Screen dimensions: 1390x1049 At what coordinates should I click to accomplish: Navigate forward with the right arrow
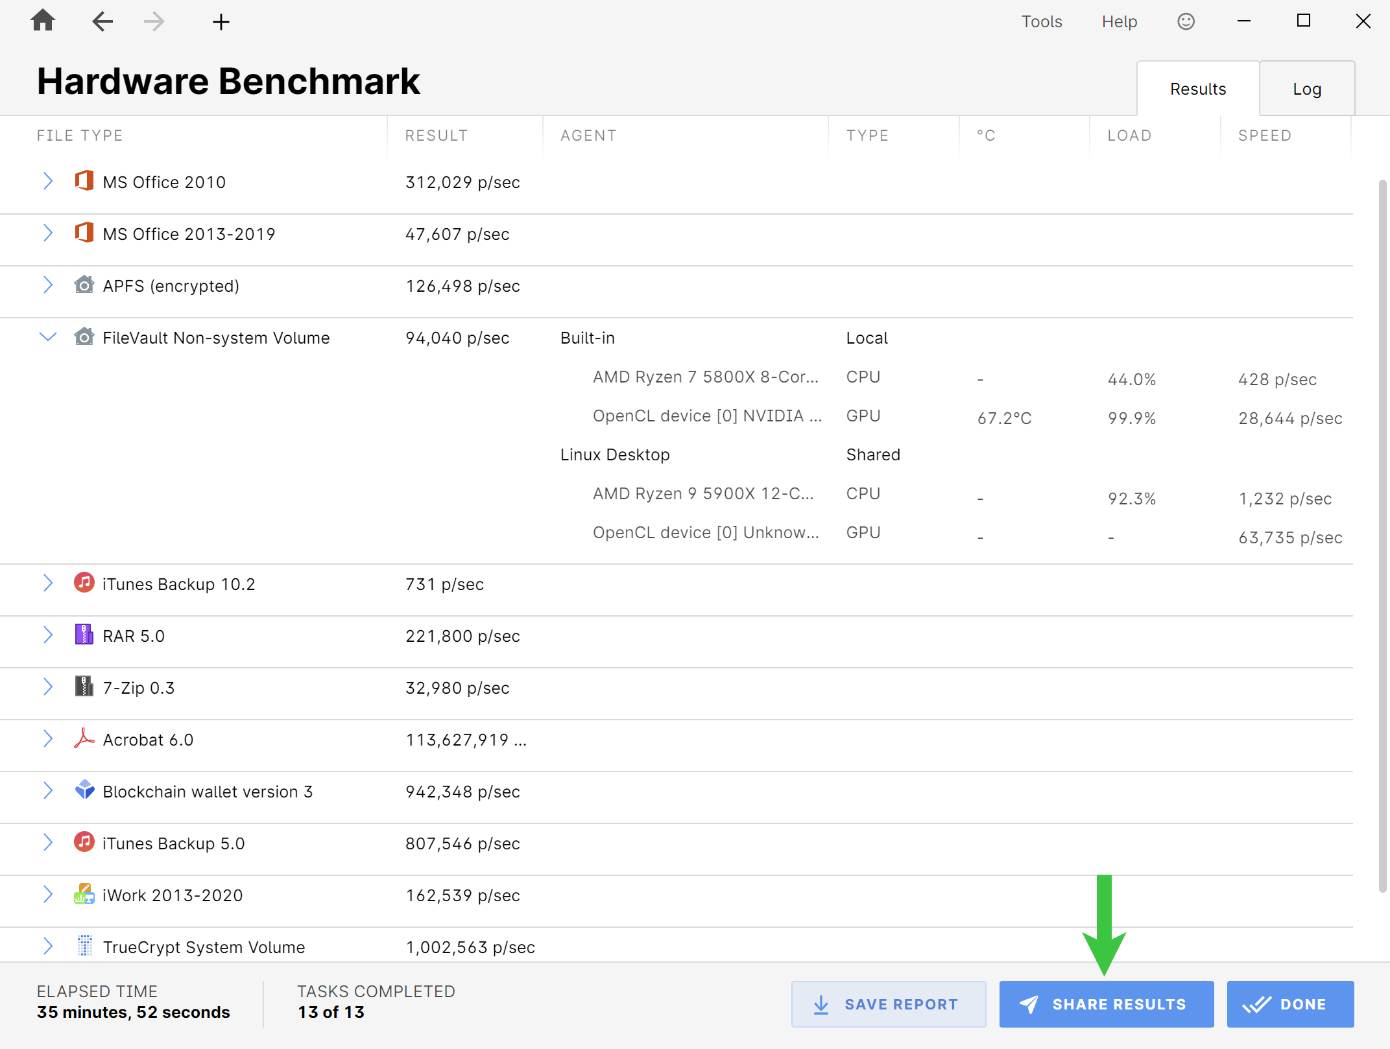[154, 21]
